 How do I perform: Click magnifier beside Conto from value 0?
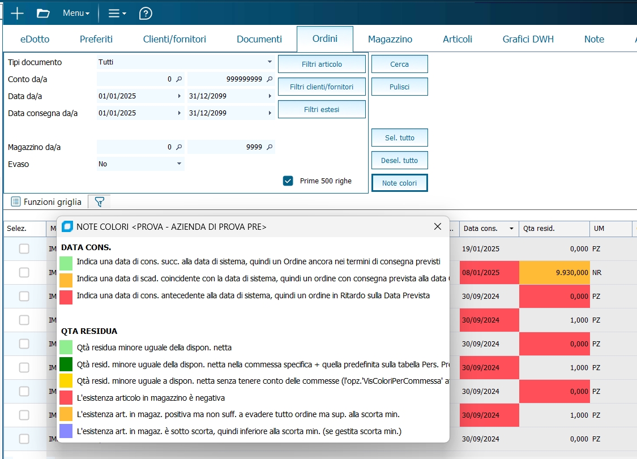179,79
